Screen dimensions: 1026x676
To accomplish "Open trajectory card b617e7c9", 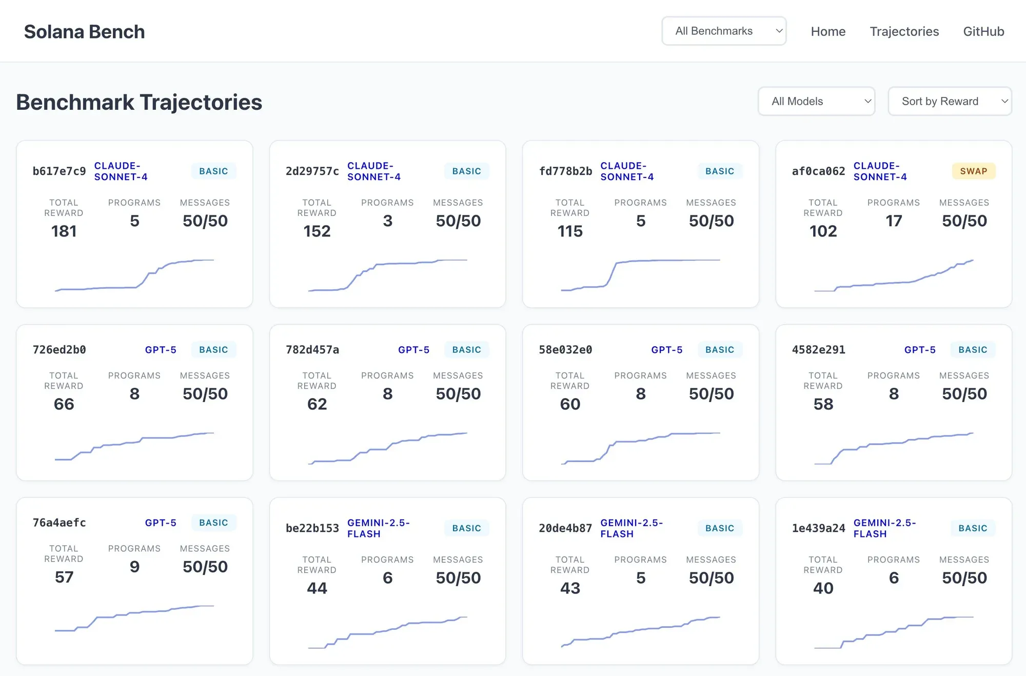I will coord(59,171).
